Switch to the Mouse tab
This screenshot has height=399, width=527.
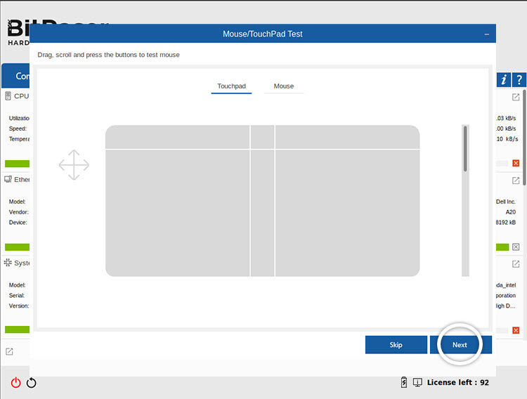[x=284, y=86]
